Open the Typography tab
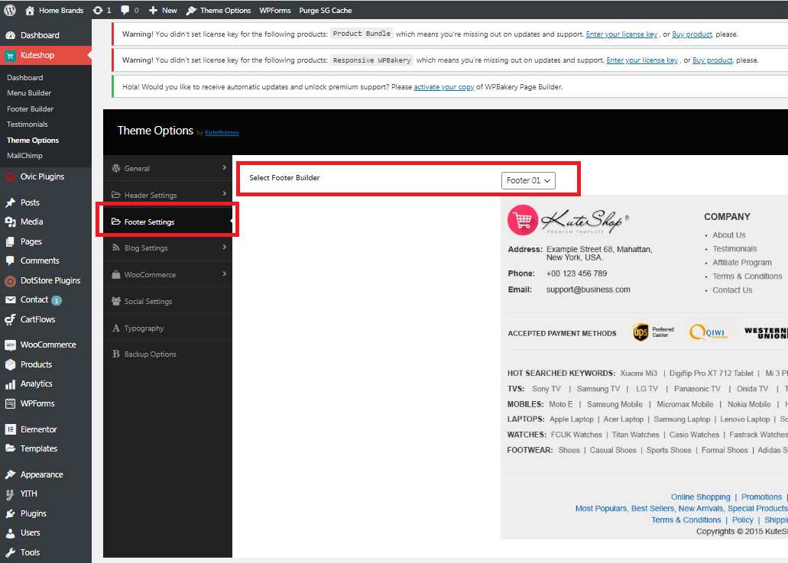Viewport: 788px width, 563px height. (167, 328)
